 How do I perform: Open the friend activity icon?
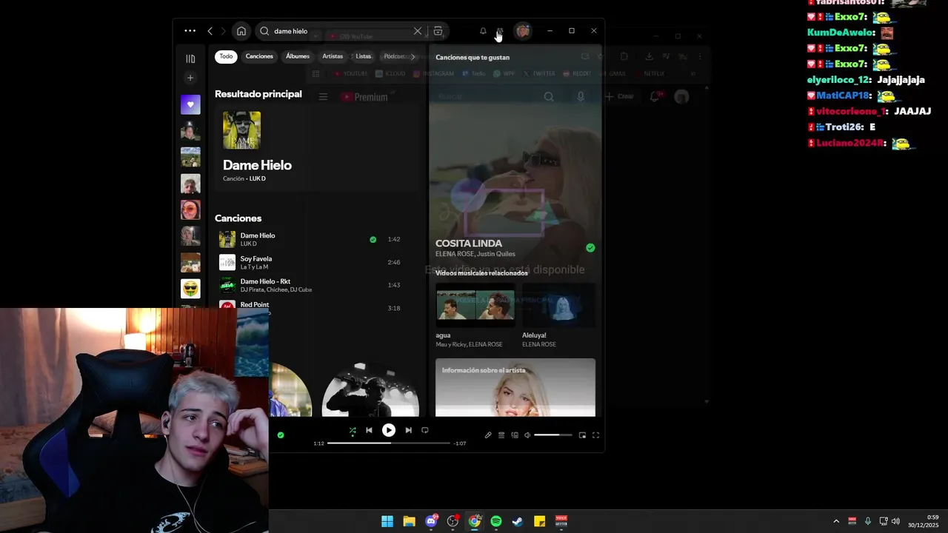(500, 31)
